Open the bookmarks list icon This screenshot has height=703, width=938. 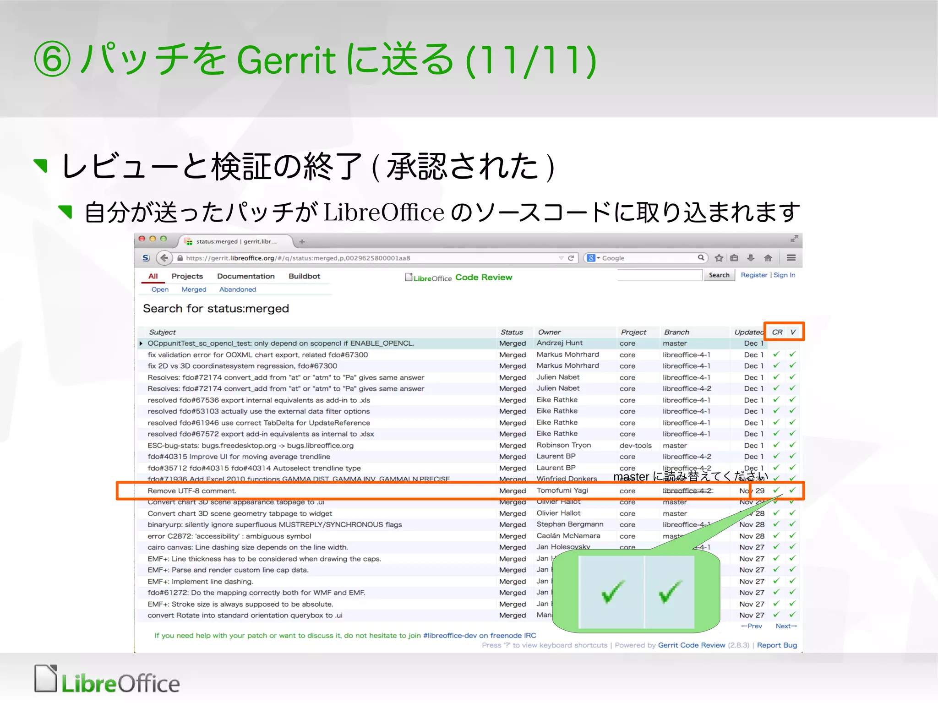pos(734,258)
